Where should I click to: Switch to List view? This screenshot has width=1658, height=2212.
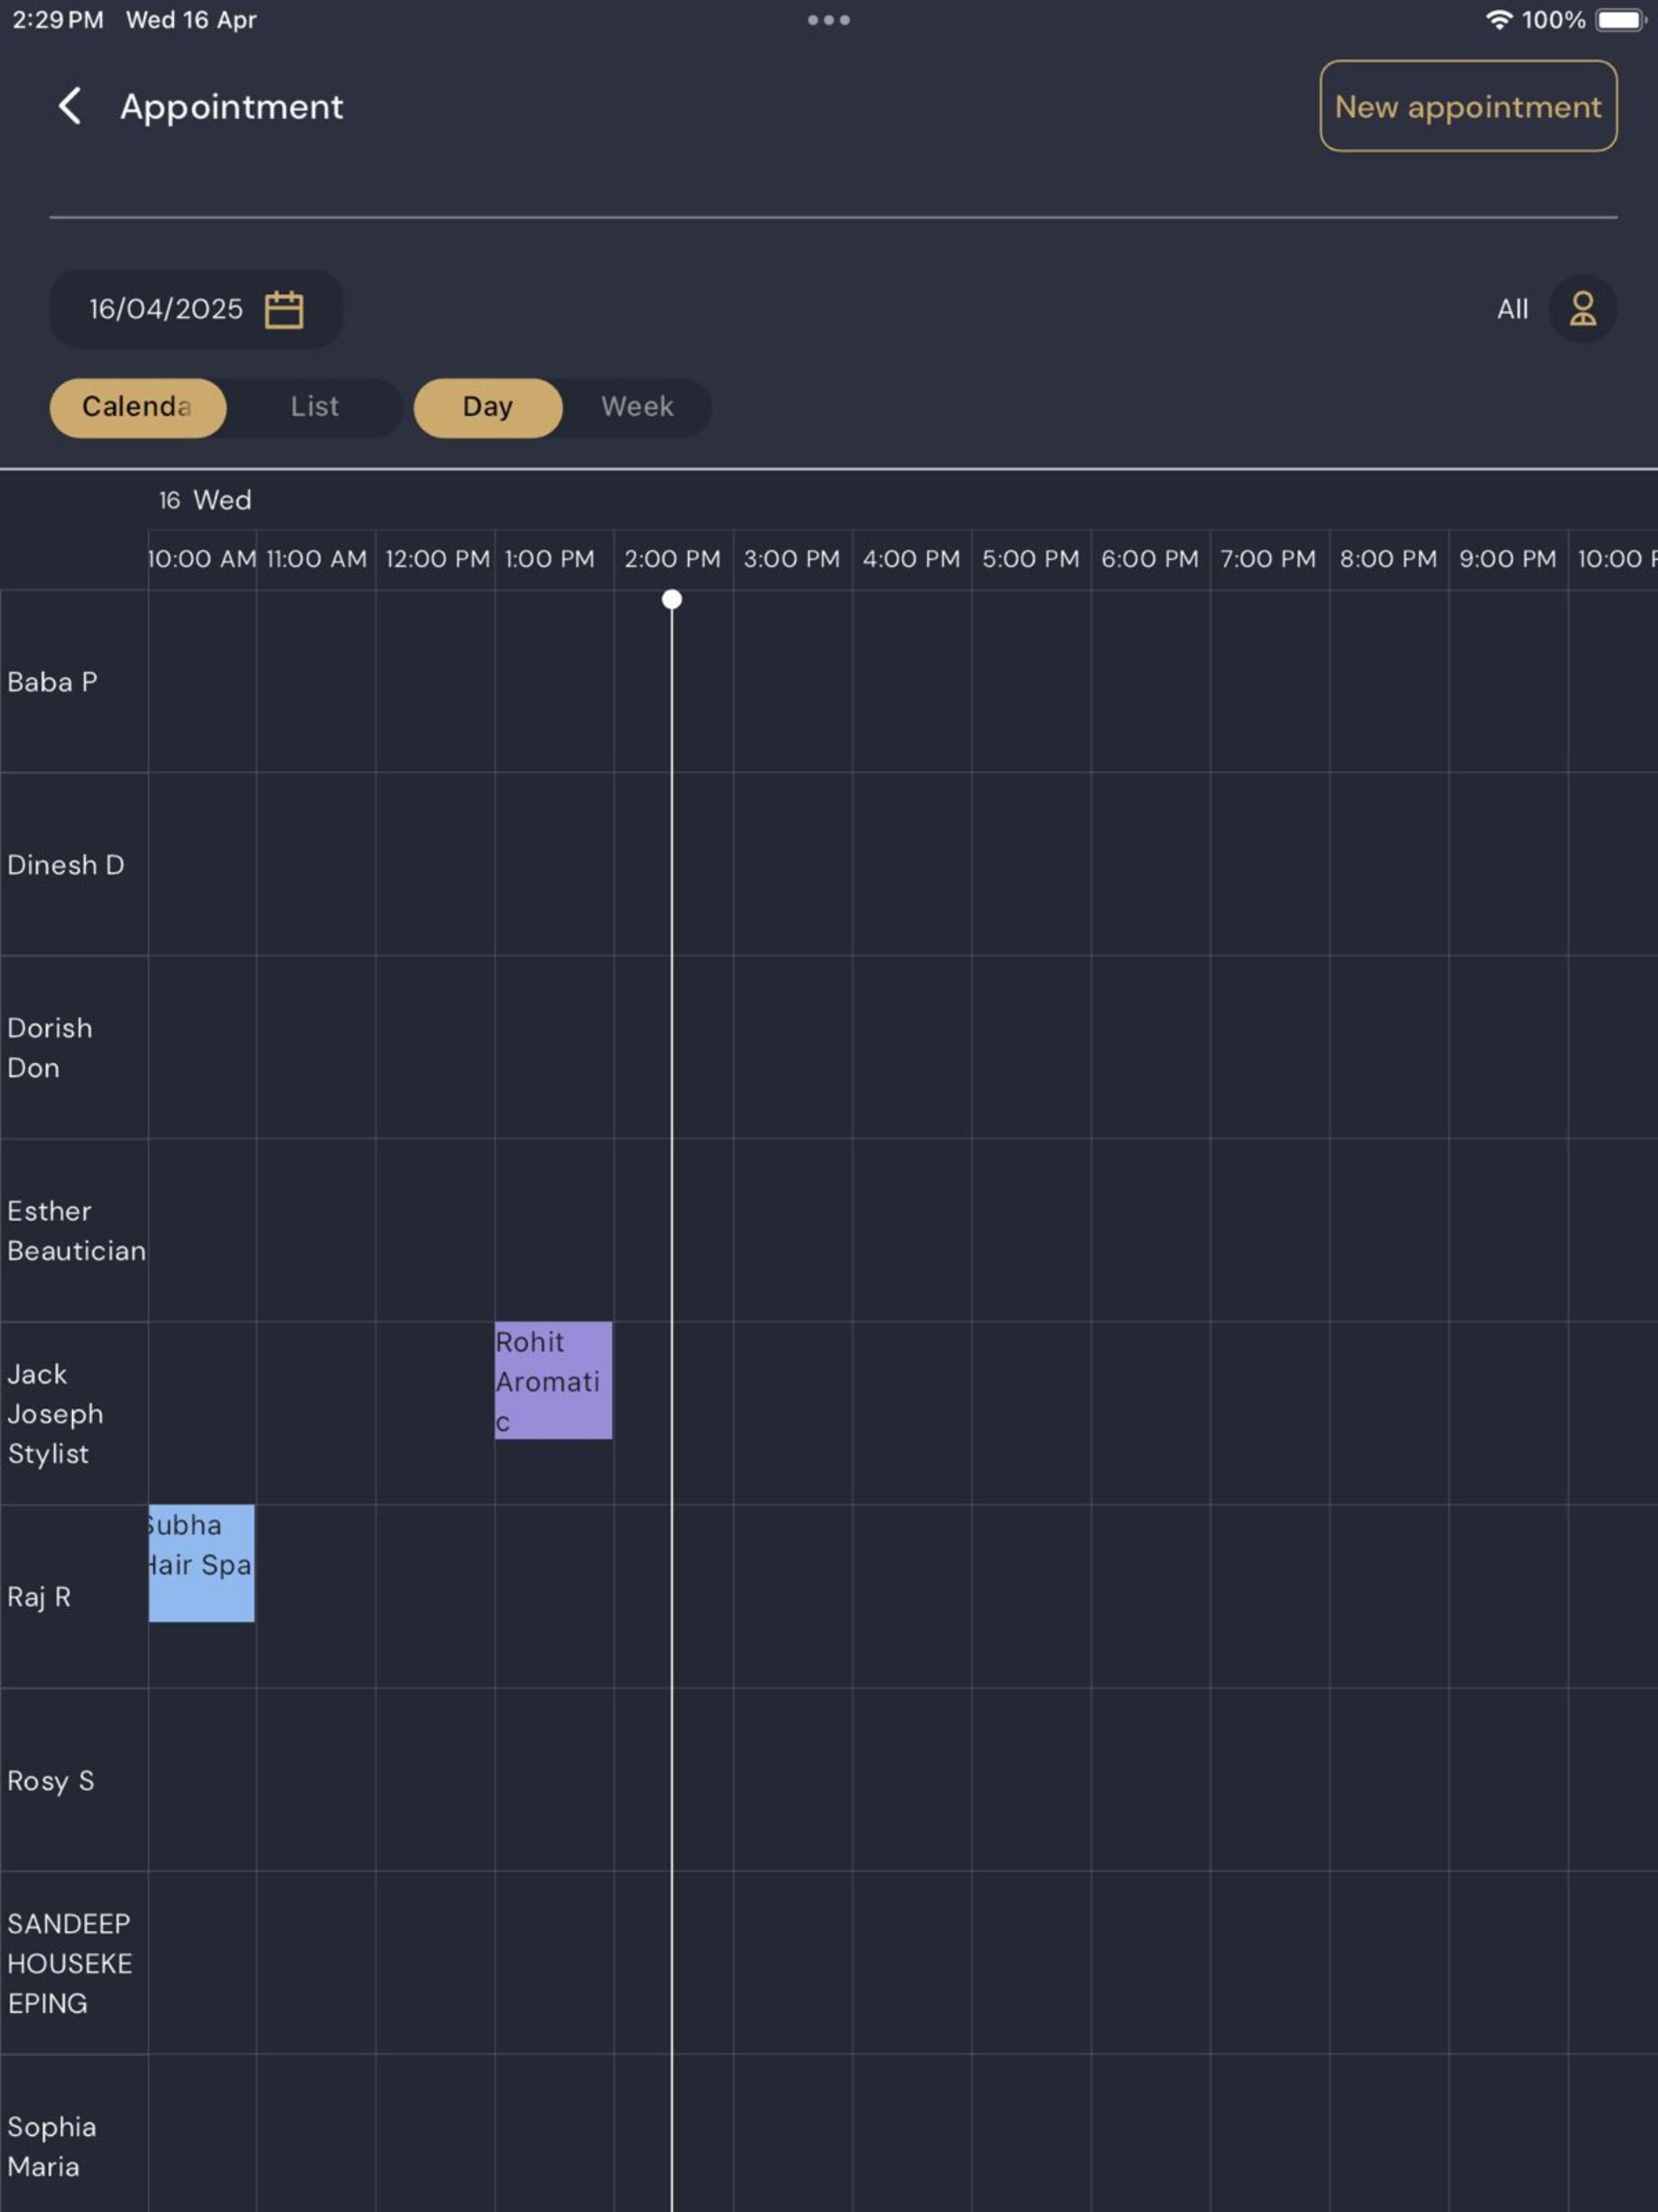(x=314, y=407)
